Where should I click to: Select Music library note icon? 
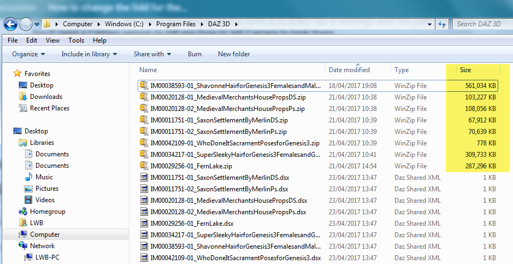pos(29,177)
